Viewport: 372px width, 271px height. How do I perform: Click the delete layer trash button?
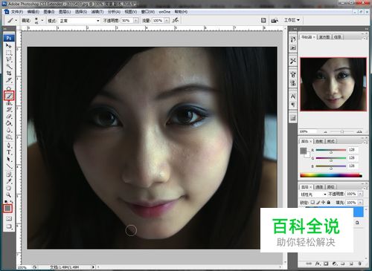point(359,264)
